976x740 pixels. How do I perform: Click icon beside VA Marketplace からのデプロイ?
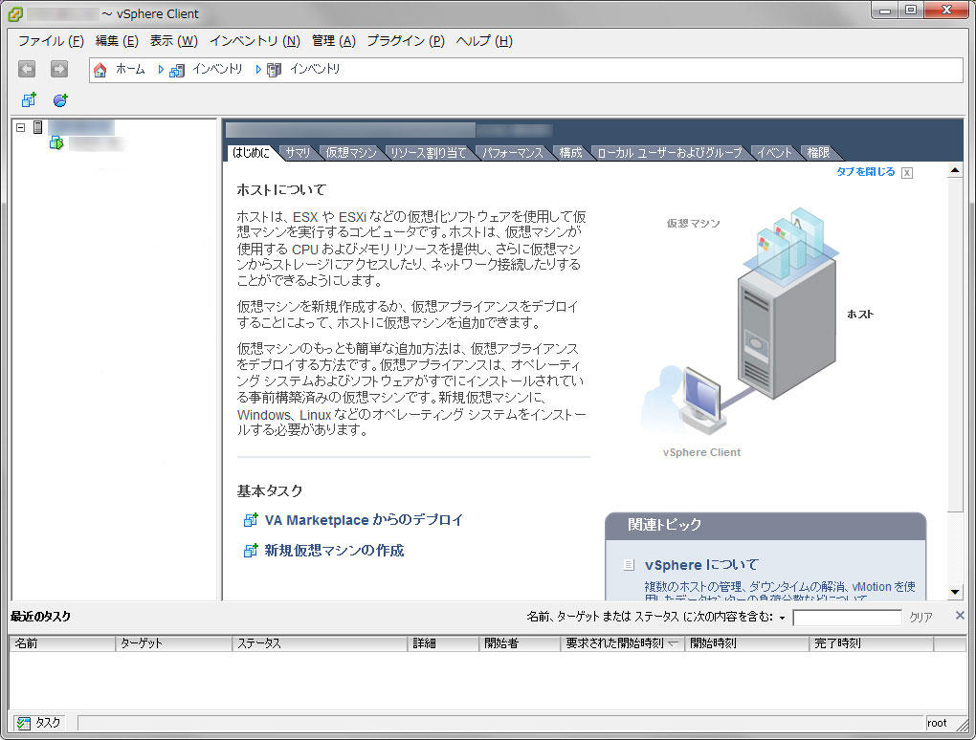tap(251, 520)
